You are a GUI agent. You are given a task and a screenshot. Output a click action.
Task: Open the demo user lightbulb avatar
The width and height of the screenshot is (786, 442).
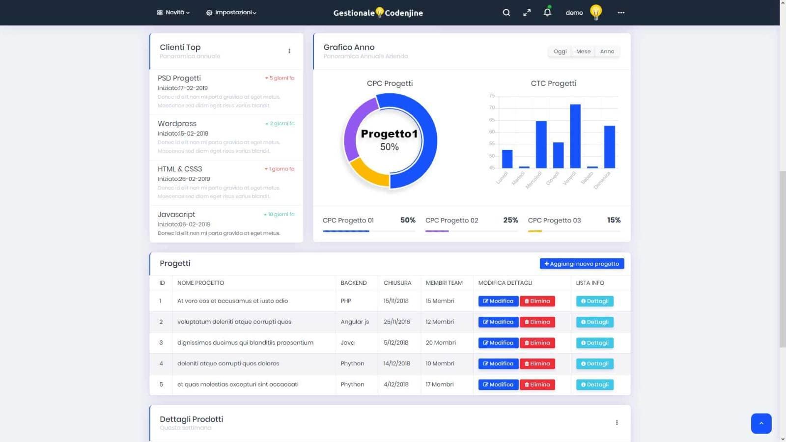click(596, 12)
